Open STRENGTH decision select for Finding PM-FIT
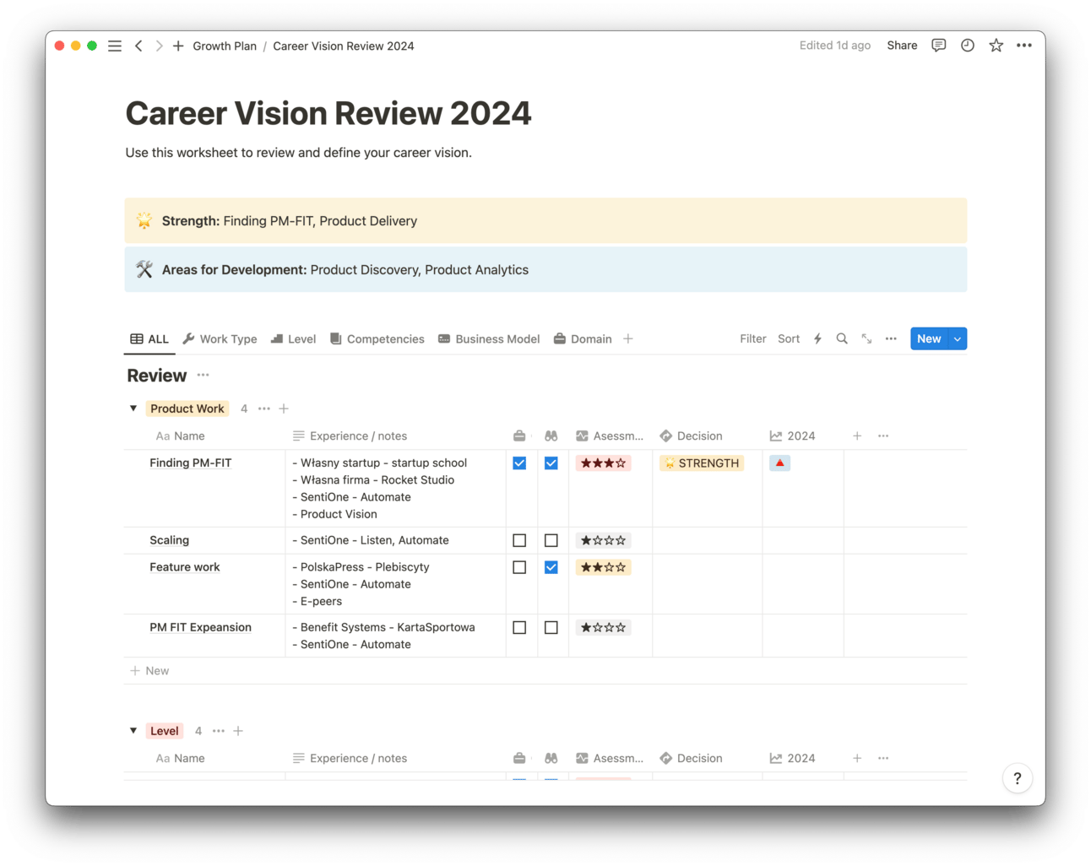The image size is (1091, 866). point(702,463)
